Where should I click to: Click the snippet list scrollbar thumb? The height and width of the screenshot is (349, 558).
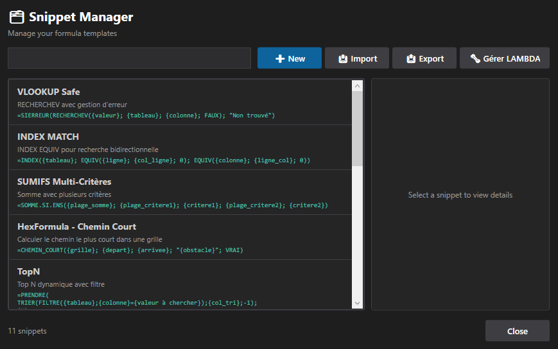click(357, 128)
